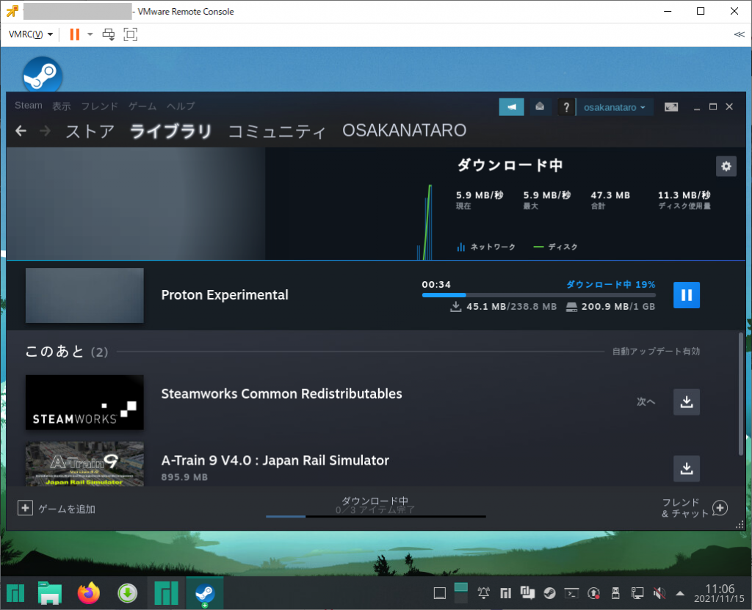
Task: Open the VMRC(V) dropdown menu
Action: [x=31, y=35]
